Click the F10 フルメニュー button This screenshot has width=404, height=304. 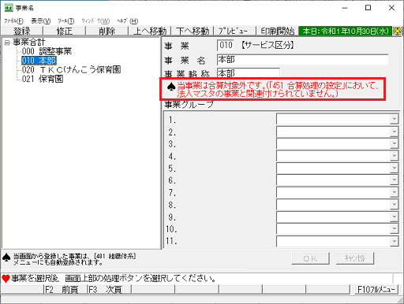(x=376, y=289)
